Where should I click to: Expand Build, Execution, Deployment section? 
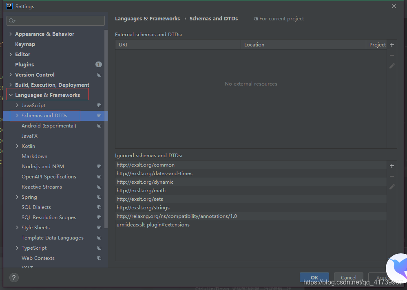point(11,85)
